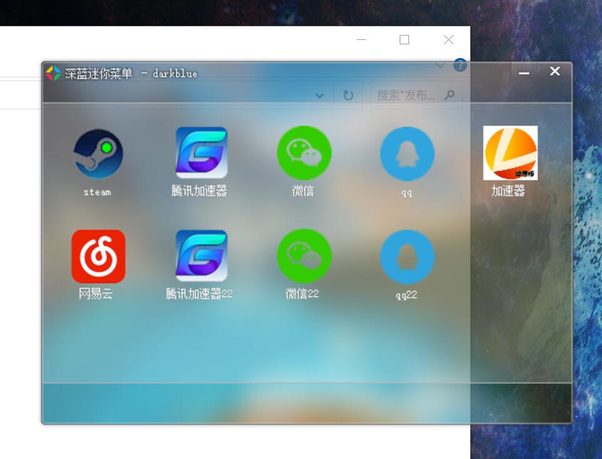The image size is (602, 459).
Task: Focus the 搜索"发布... search field
Action: [416, 95]
